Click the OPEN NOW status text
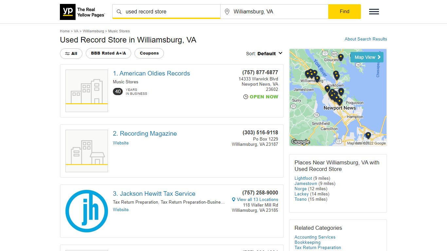 (x=264, y=97)
